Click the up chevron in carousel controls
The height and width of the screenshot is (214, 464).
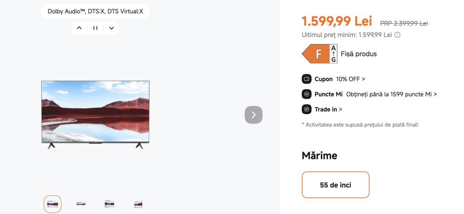click(79, 28)
